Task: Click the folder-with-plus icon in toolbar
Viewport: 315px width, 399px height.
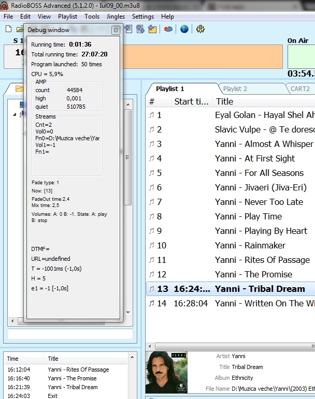Action: point(152,29)
